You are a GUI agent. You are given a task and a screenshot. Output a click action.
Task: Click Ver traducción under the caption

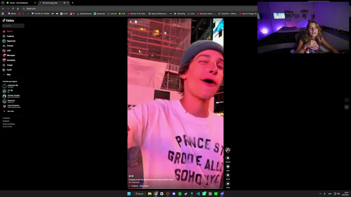coord(134,182)
